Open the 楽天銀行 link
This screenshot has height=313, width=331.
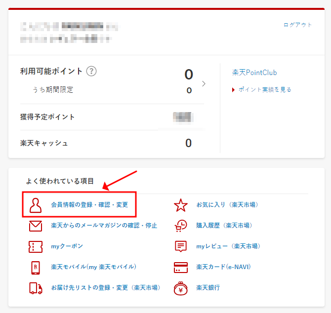coord(208,287)
